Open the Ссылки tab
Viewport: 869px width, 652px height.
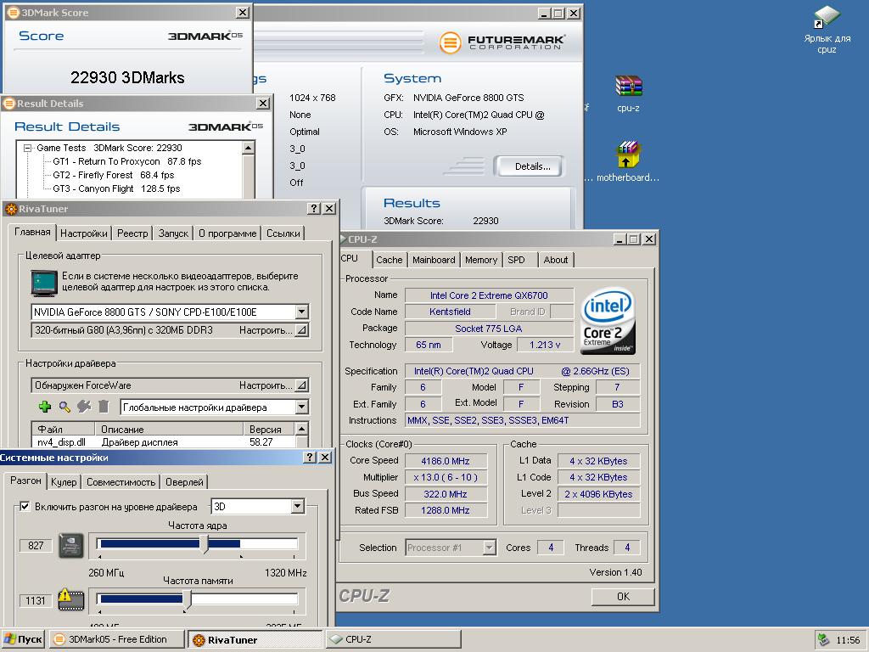(x=283, y=233)
